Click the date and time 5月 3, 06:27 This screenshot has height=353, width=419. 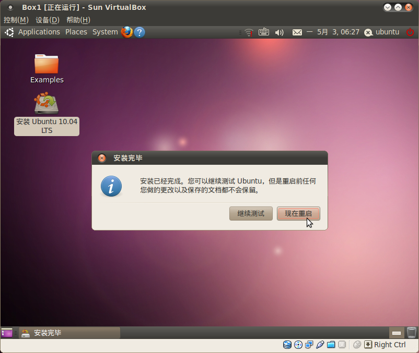(x=338, y=32)
